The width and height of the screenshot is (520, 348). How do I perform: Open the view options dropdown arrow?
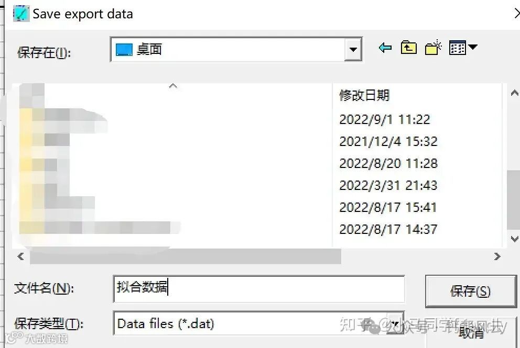click(473, 47)
